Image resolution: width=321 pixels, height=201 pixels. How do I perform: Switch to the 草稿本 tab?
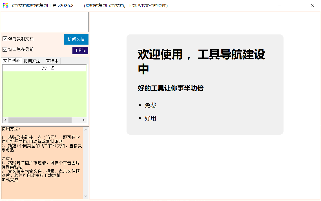pos(52,61)
